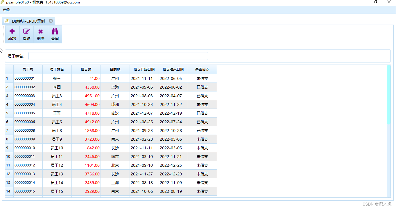This screenshot has height=209, width=396.
Task: Switch to the DB模块-CRUD示例 tab
Action: pyautogui.click(x=28, y=21)
